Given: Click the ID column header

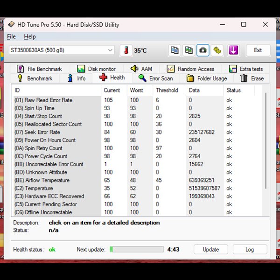Looking at the screenshot, I should 56,91.
